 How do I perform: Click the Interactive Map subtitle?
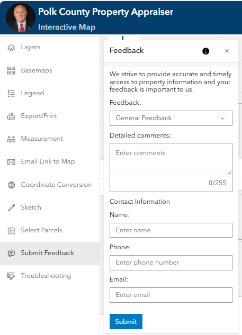pyautogui.click(x=67, y=27)
